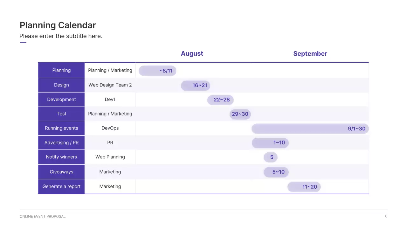Image resolution: width=407 pixels, height=229 pixels.
Task: Select the 16~21 Web Design bar
Action: [196, 86]
